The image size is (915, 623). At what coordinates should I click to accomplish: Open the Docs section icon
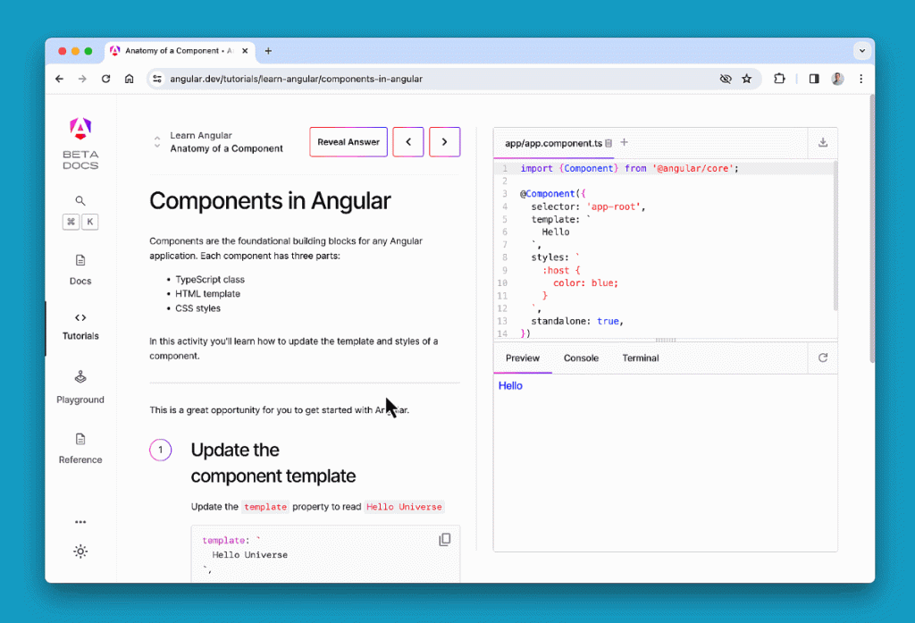pos(80,260)
